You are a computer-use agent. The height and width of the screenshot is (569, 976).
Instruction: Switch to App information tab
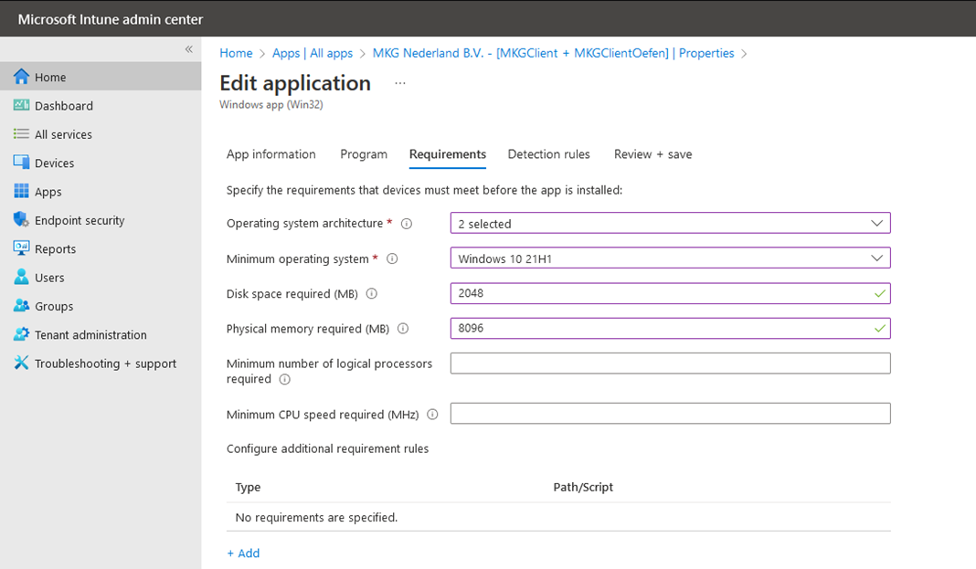coord(271,154)
